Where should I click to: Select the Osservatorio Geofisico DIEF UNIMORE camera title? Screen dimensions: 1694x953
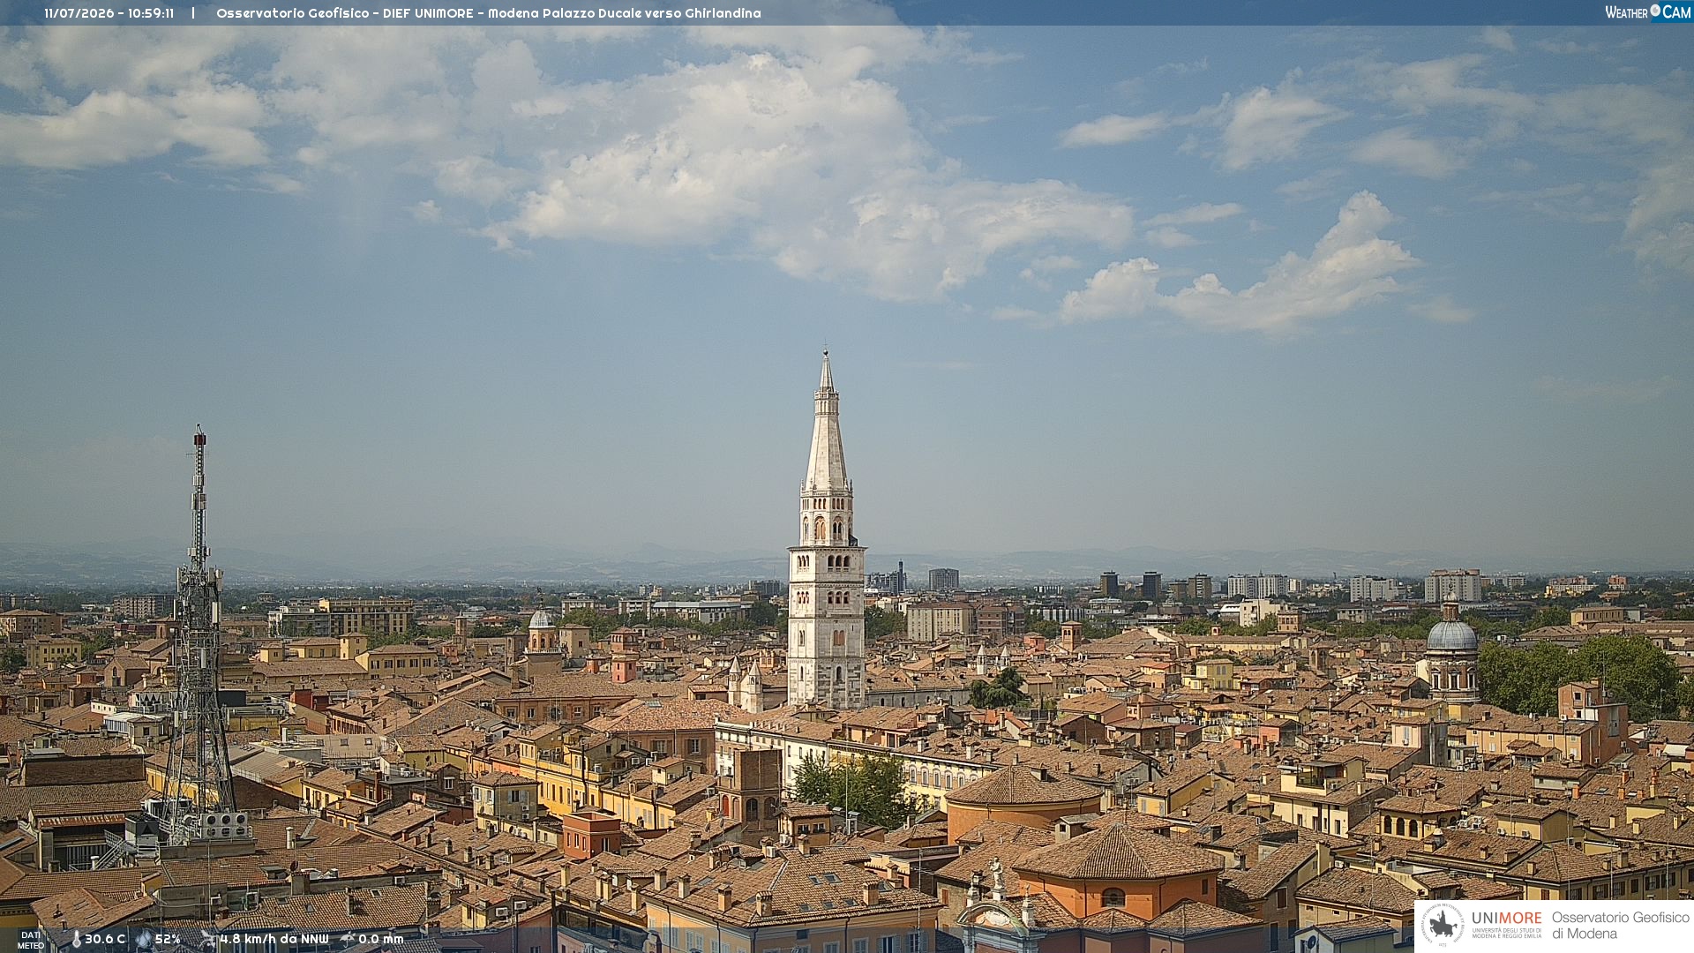pos(489,13)
